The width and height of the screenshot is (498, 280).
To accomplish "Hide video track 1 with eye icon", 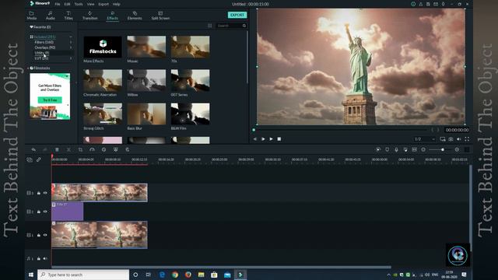I will click(x=45, y=235).
